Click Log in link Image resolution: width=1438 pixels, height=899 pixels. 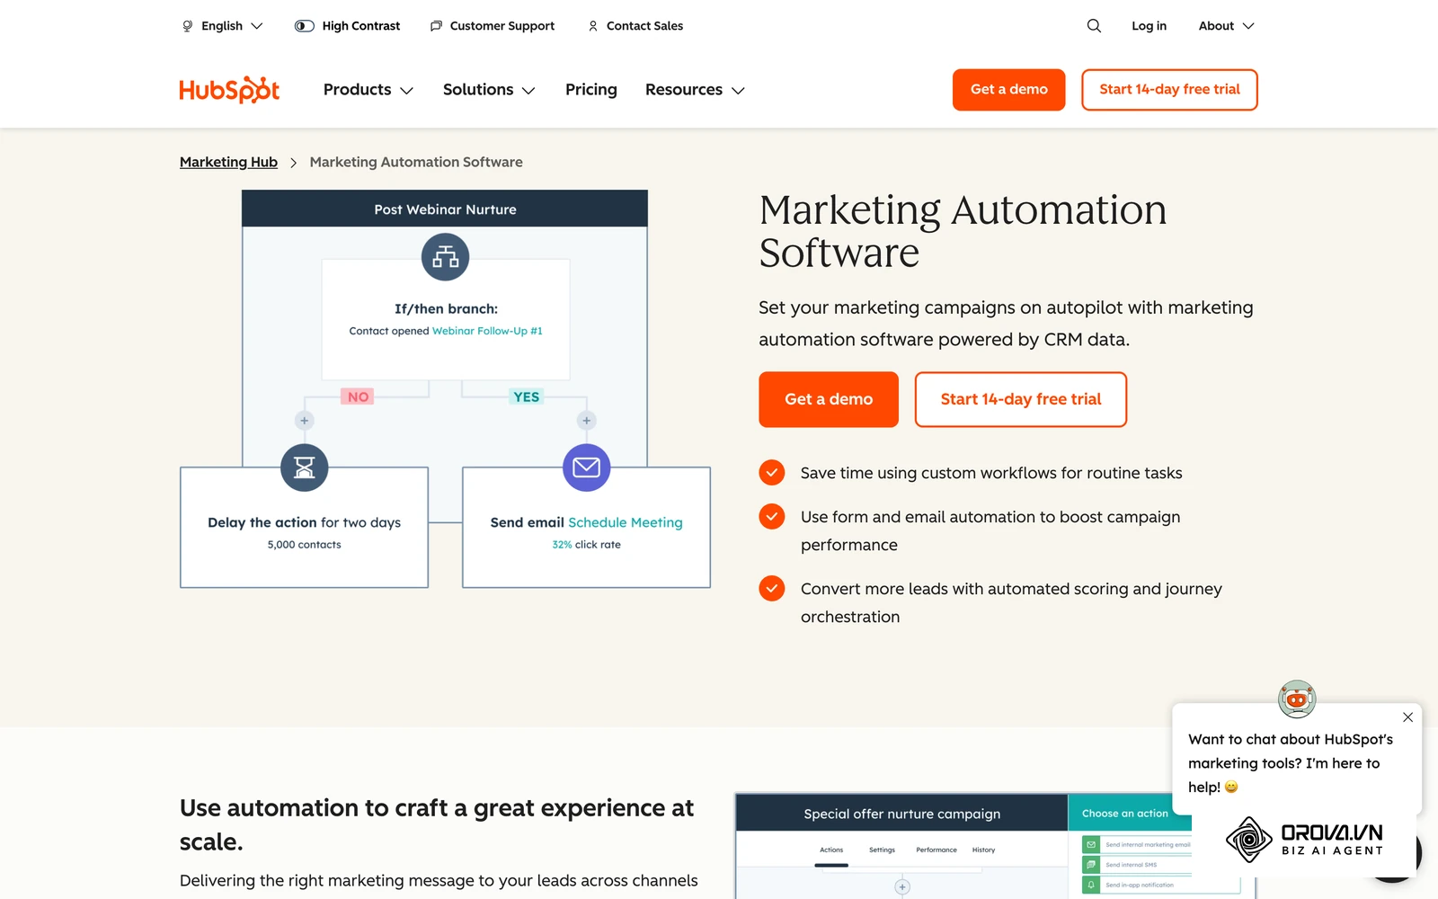coord(1149,26)
